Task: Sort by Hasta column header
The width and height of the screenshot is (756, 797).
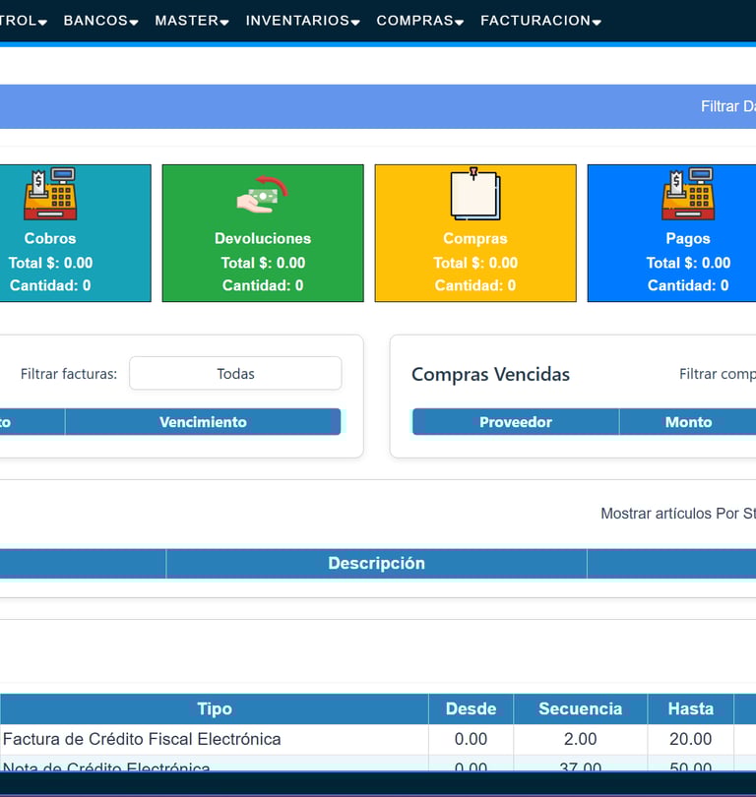Action: pos(690,708)
